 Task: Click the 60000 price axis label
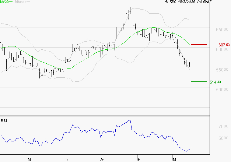(x=222, y=49)
